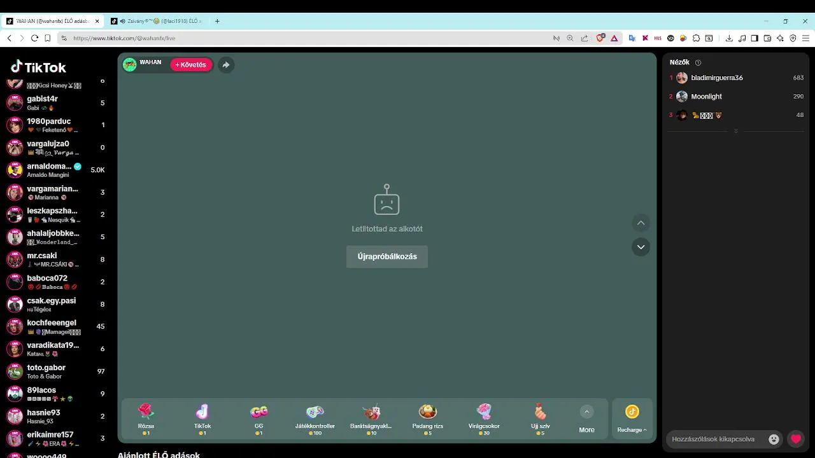
Task: Switch to the WAHAN live tab
Action: tap(53, 21)
